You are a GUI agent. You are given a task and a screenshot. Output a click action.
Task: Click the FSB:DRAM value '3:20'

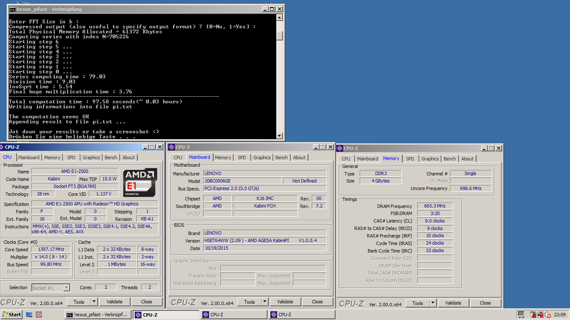[435, 213]
